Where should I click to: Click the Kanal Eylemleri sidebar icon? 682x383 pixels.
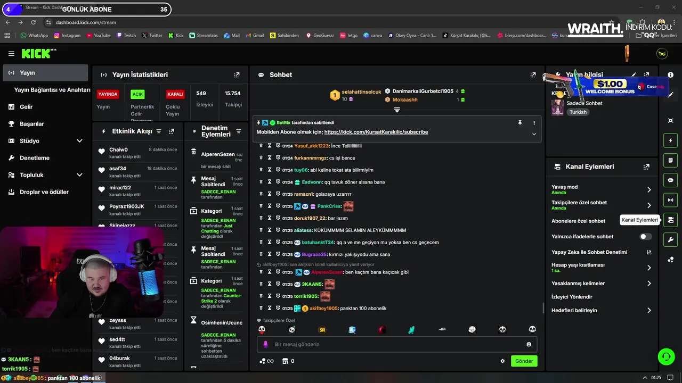tap(670, 220)
